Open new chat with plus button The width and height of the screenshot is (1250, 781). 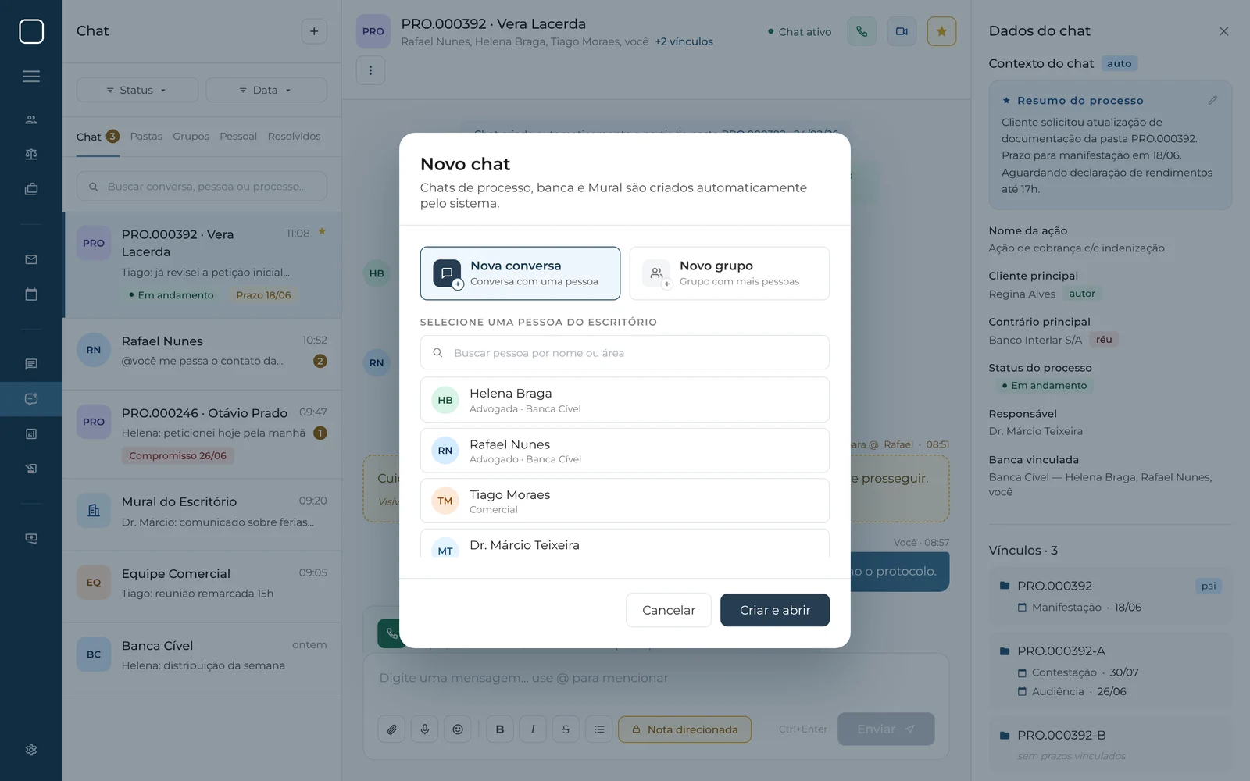[314, 31]
